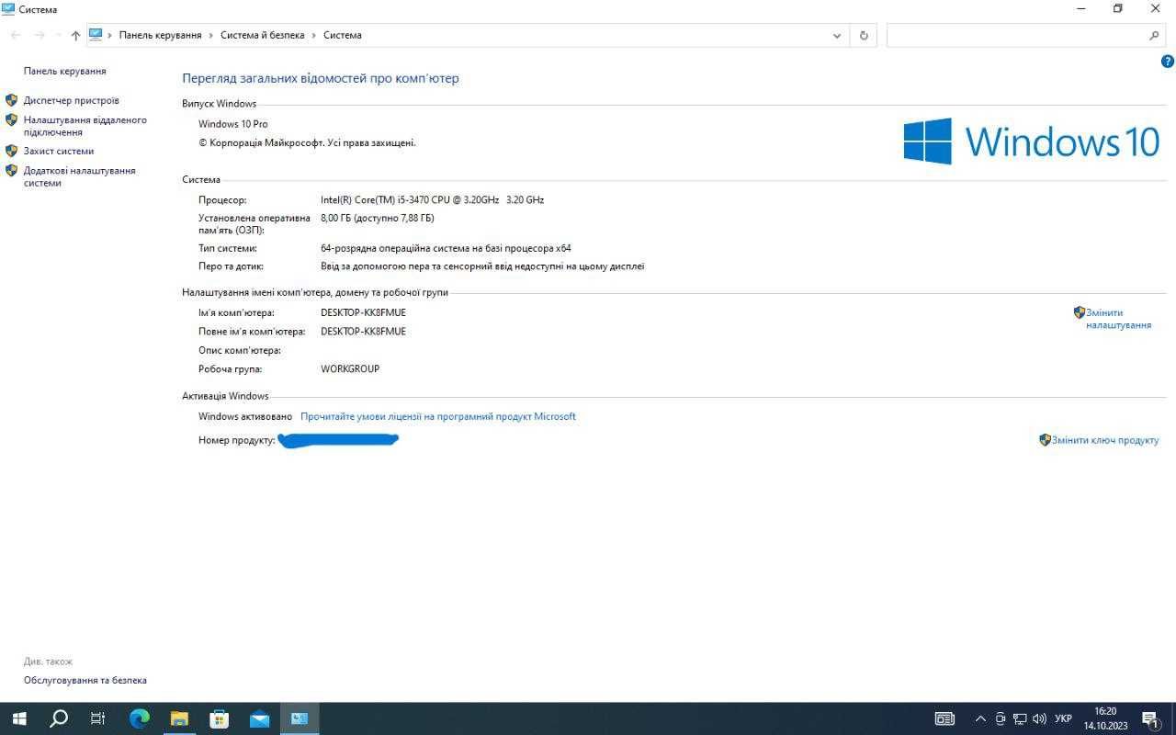Open volume control speaker icon
Screen dimensions: 1176x735
1040,718
